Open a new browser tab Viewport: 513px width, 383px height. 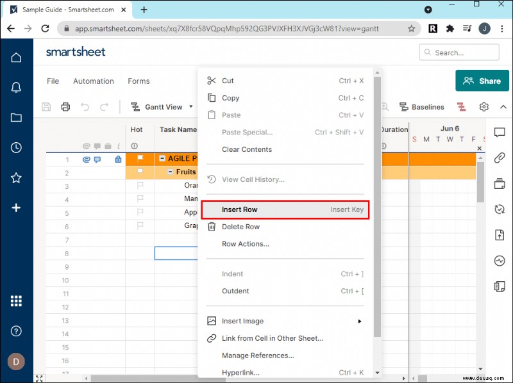144,10
